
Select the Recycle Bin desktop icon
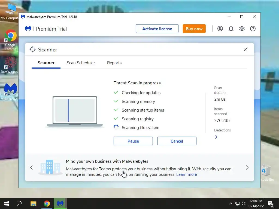[x=266, y=172]
